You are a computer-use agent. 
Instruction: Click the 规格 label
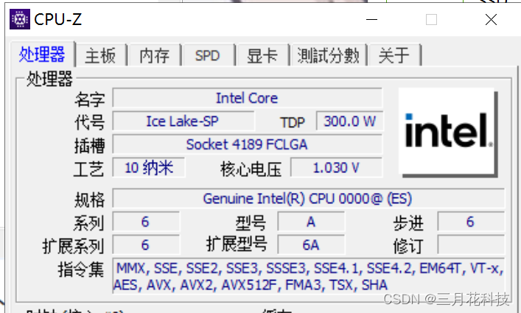tap(89, 200)
